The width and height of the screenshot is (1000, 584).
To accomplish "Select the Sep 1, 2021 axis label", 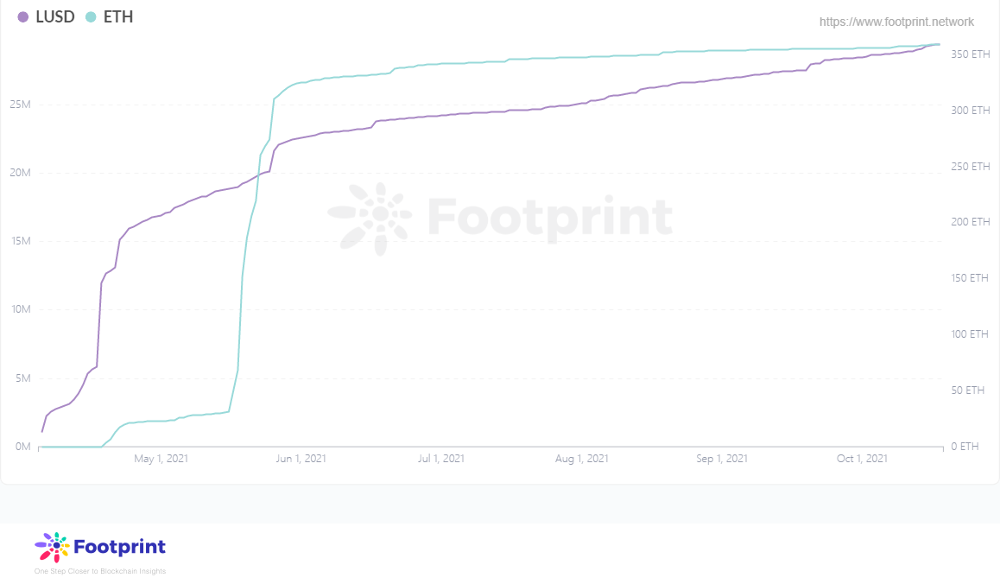I will point(722,458).
